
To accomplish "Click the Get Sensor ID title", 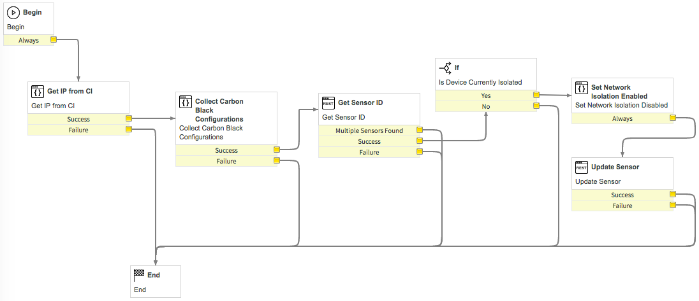I will [360, 102].
